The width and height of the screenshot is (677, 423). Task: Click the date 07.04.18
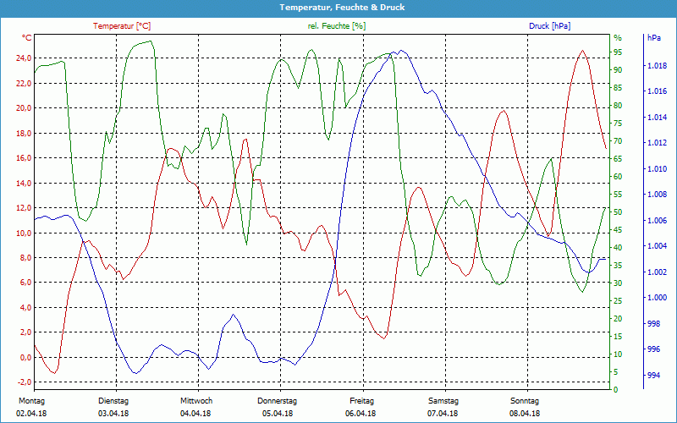point(443,414)
